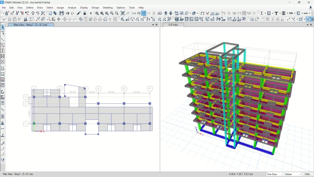Run analysis with the play arrow icon
The image size is (314, 177).
click(91, 13)
